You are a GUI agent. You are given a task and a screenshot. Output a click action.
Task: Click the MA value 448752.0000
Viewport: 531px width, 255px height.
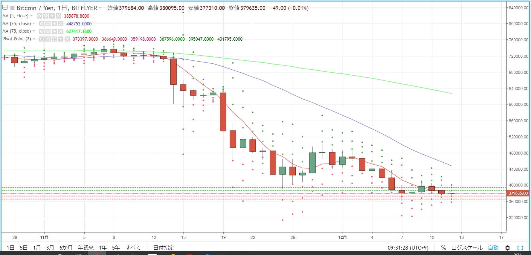(79, 24)
